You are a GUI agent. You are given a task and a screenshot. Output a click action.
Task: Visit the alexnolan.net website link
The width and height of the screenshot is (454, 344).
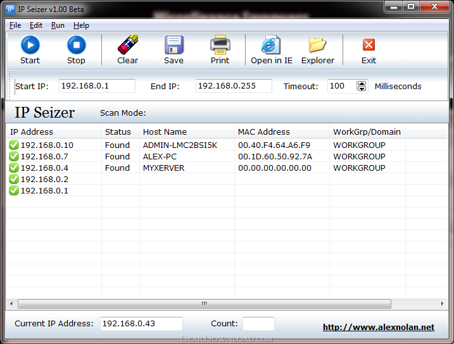click(x=379, y=327)
